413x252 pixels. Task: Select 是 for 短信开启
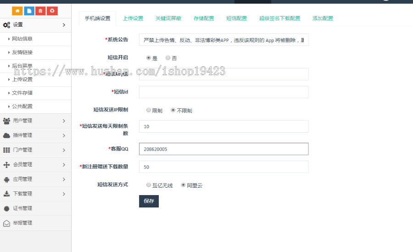[149, 58]
